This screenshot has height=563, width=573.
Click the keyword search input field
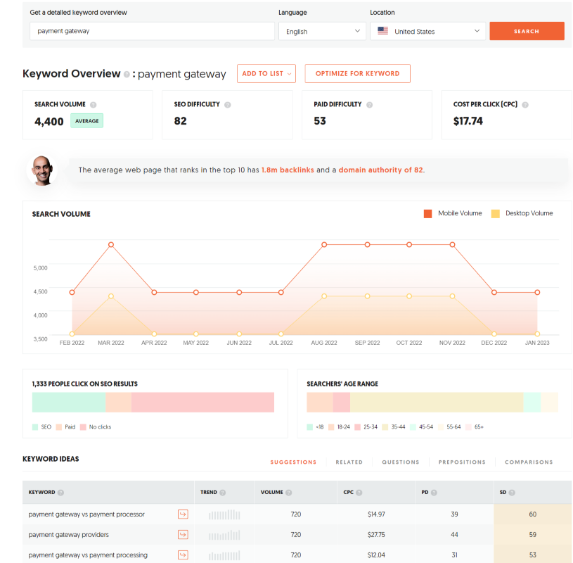pyautogui.click(x=152, y=31)
